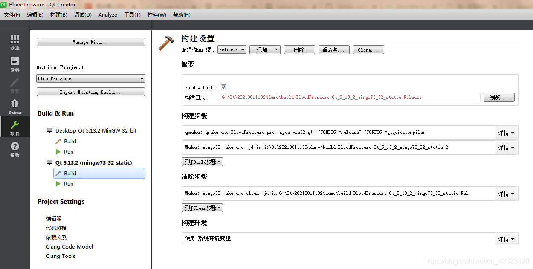Image resolution: width=533 pixels, height=269 pixels.
Task: Open the 添加 (Add) configuration dropdown
Action: [x=265, y=50]
